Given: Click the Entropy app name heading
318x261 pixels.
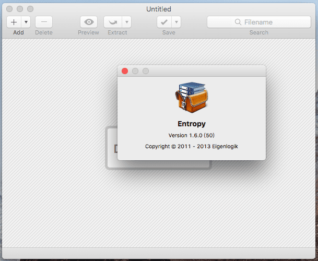Looking at the screenshot, I should [x=192, y=124].
